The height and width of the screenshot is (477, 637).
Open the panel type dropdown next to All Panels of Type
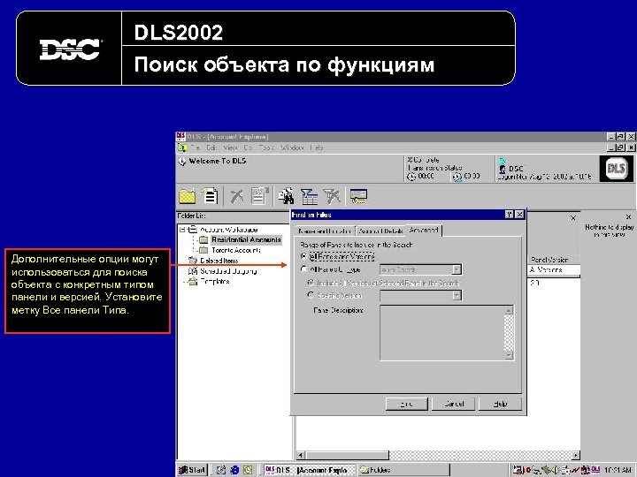tap(457, 269)
